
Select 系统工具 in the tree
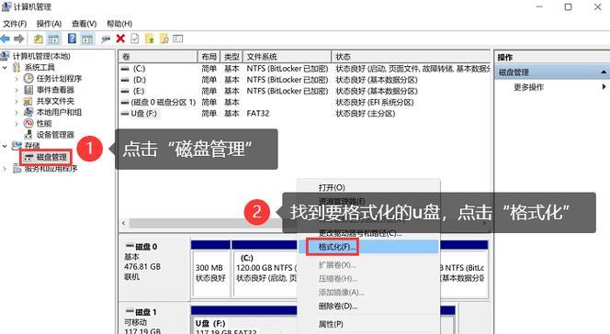click(40, 68)
